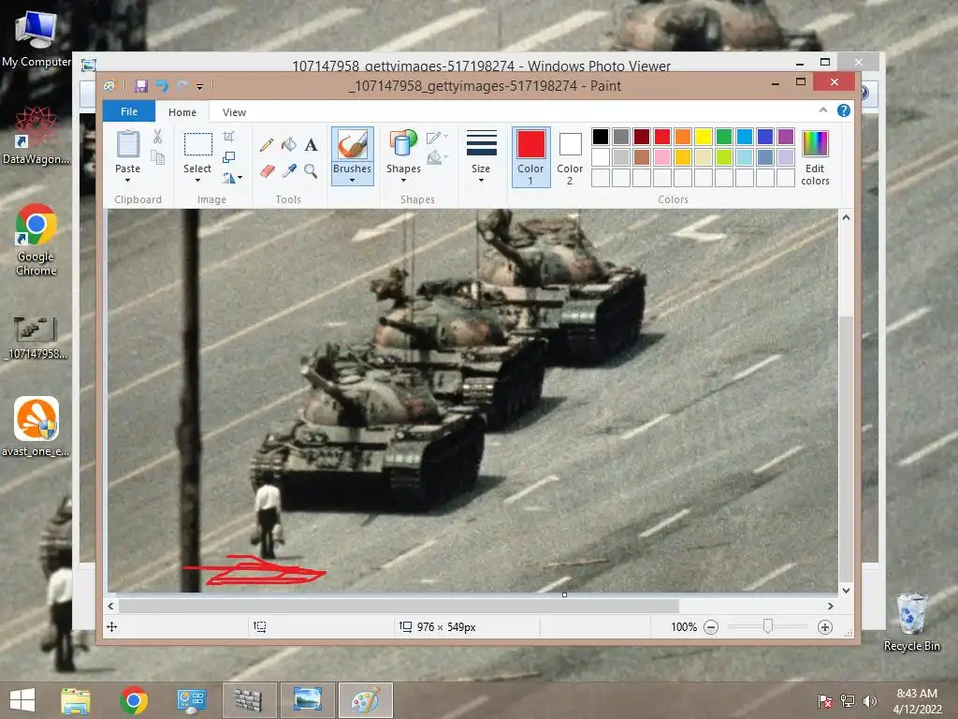Click the Undo arrow in quick access toolbar

(162, 85)
